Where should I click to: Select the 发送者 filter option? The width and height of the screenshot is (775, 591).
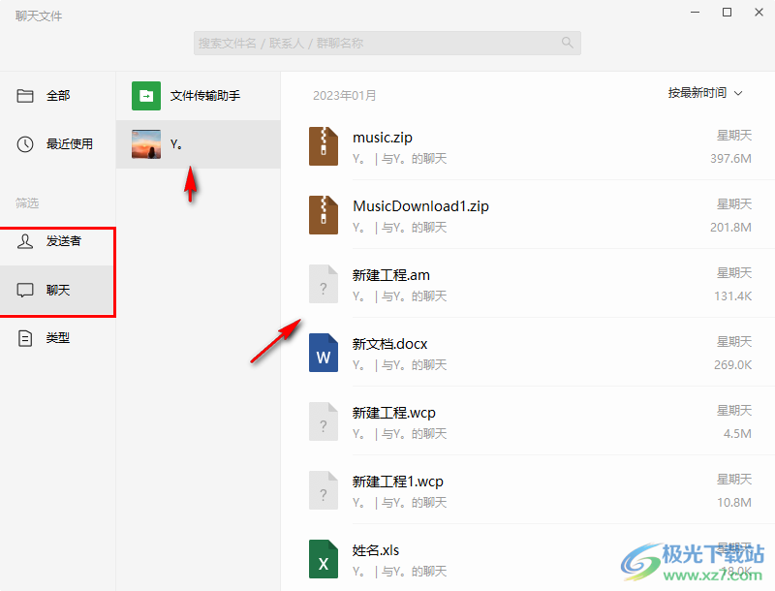click(50, 241)
